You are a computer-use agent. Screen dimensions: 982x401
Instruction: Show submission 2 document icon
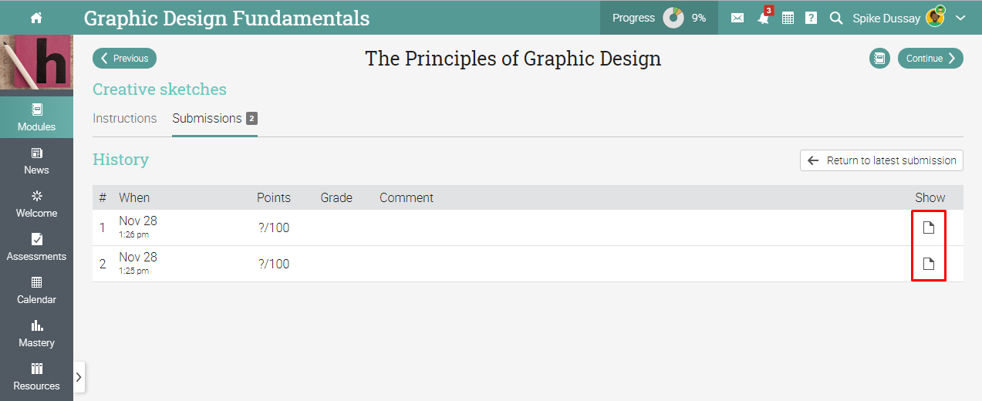929,264
